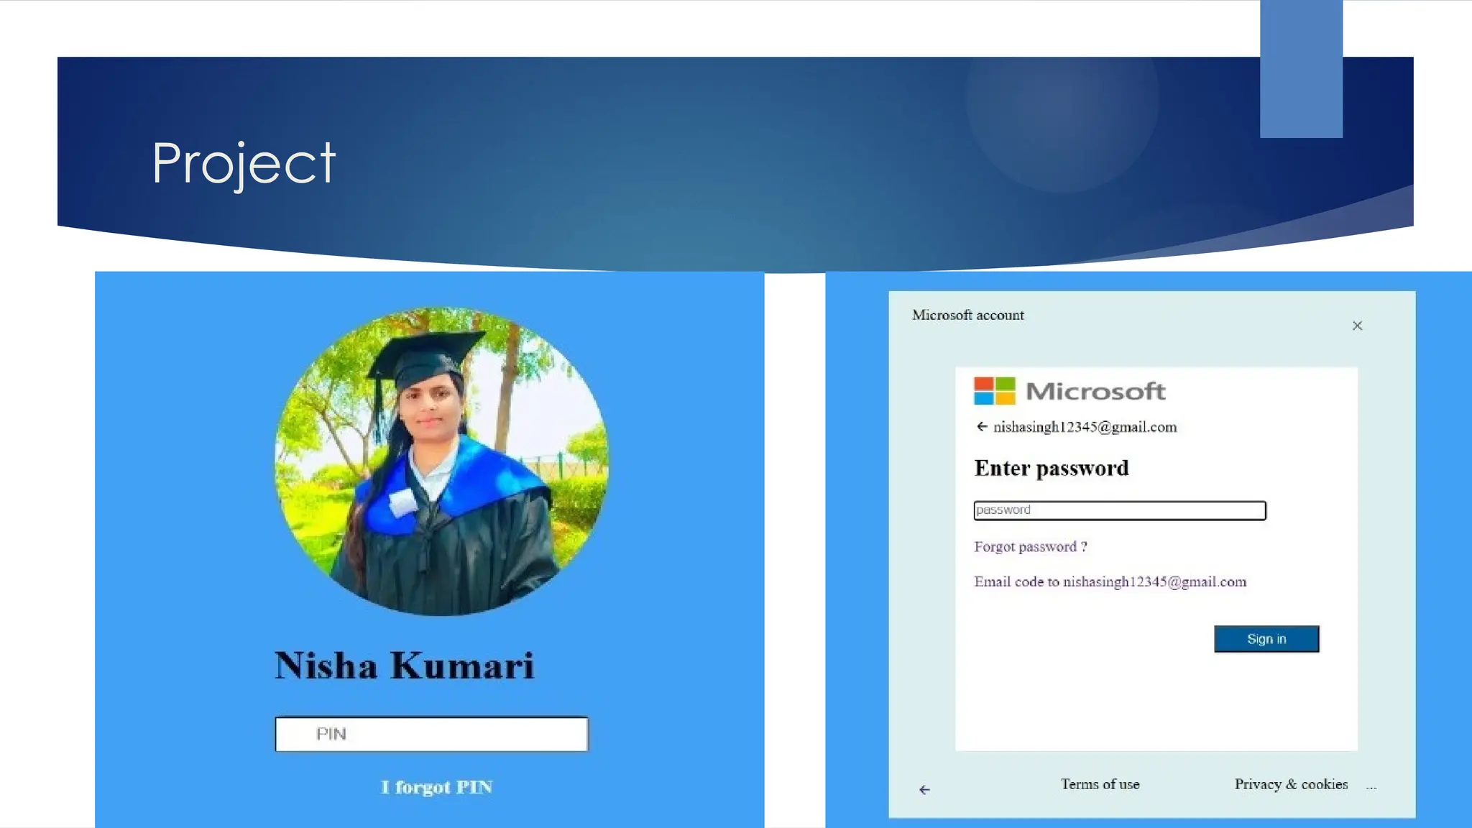
Task: Click into the PIN input field
Action: point(431,734)
